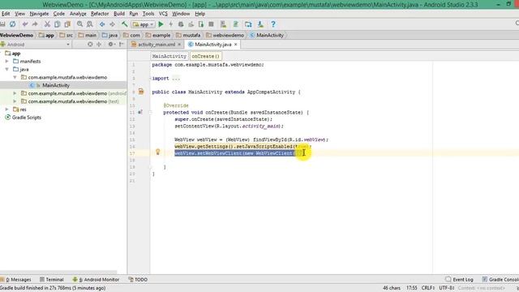Open the app run configuration dropdown

(143, 24)
